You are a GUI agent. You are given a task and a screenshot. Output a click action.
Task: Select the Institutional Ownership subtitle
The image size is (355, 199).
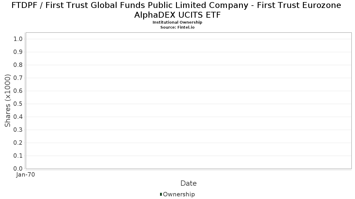click(x=177, y=22)
